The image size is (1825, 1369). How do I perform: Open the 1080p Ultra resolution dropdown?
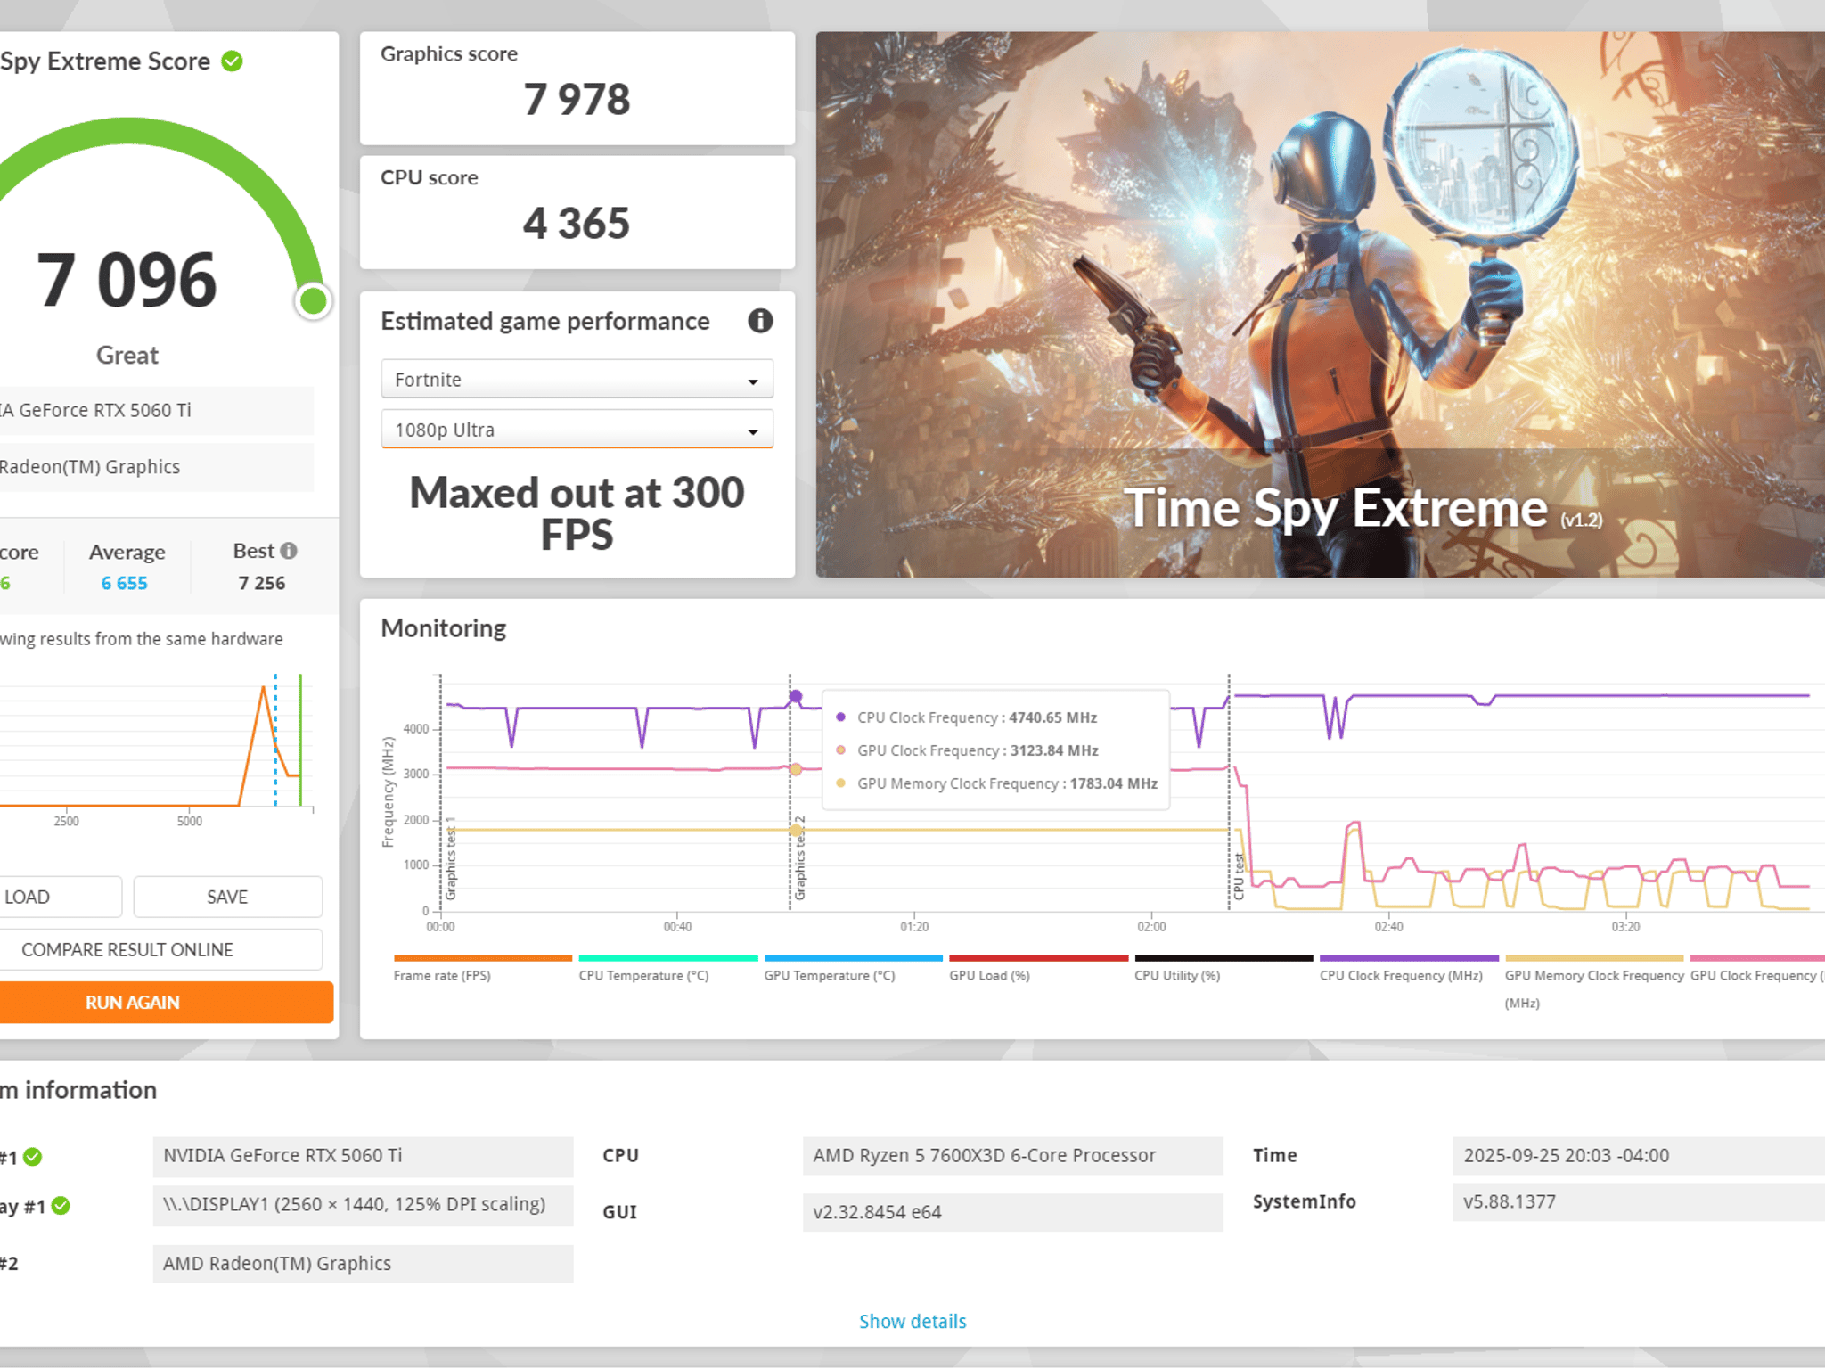point(577,430)
